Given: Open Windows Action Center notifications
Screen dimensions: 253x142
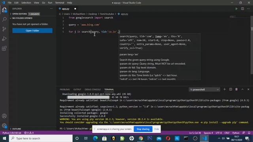Looking at the screenshot, I should click(247, 138).
